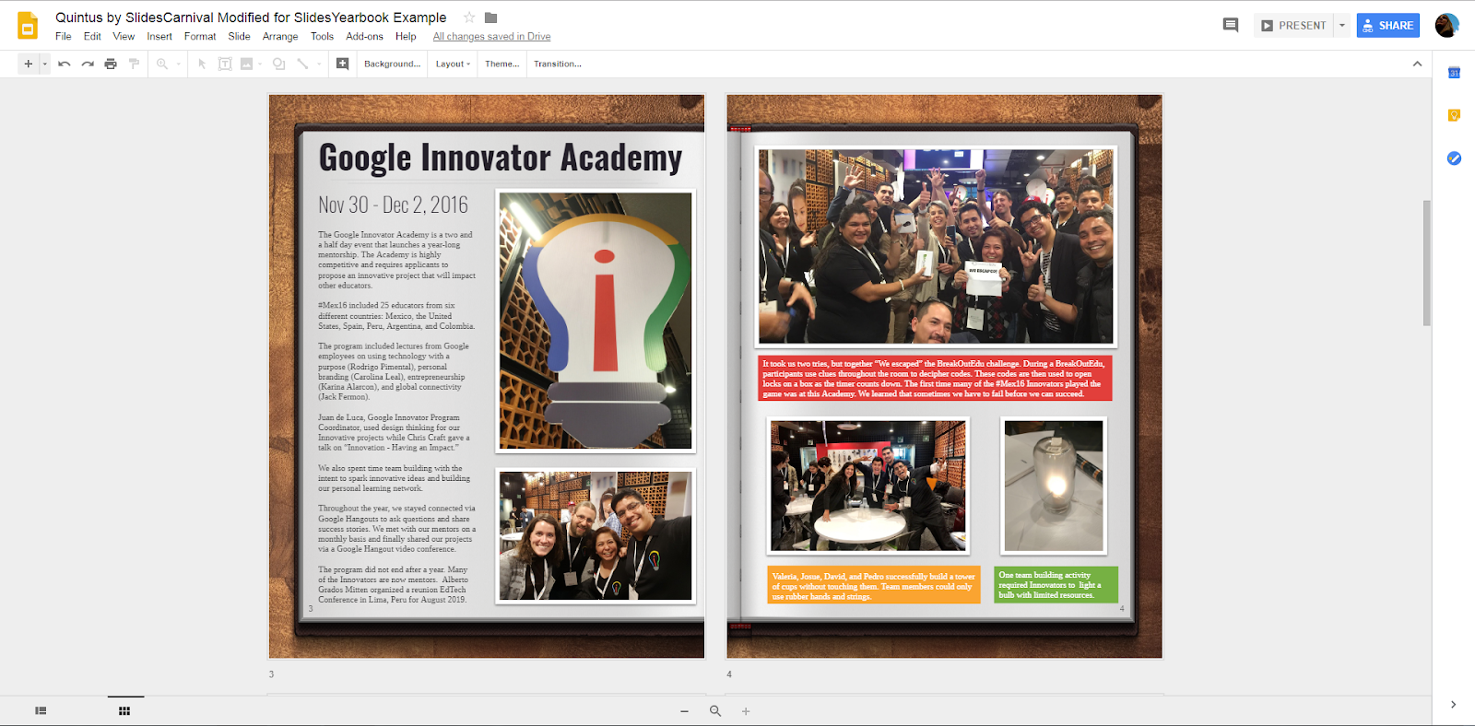Viewport: 1475px width, 726px height.
Task: Open Google Calendar in the side panel
Action: pos(1454,73)
